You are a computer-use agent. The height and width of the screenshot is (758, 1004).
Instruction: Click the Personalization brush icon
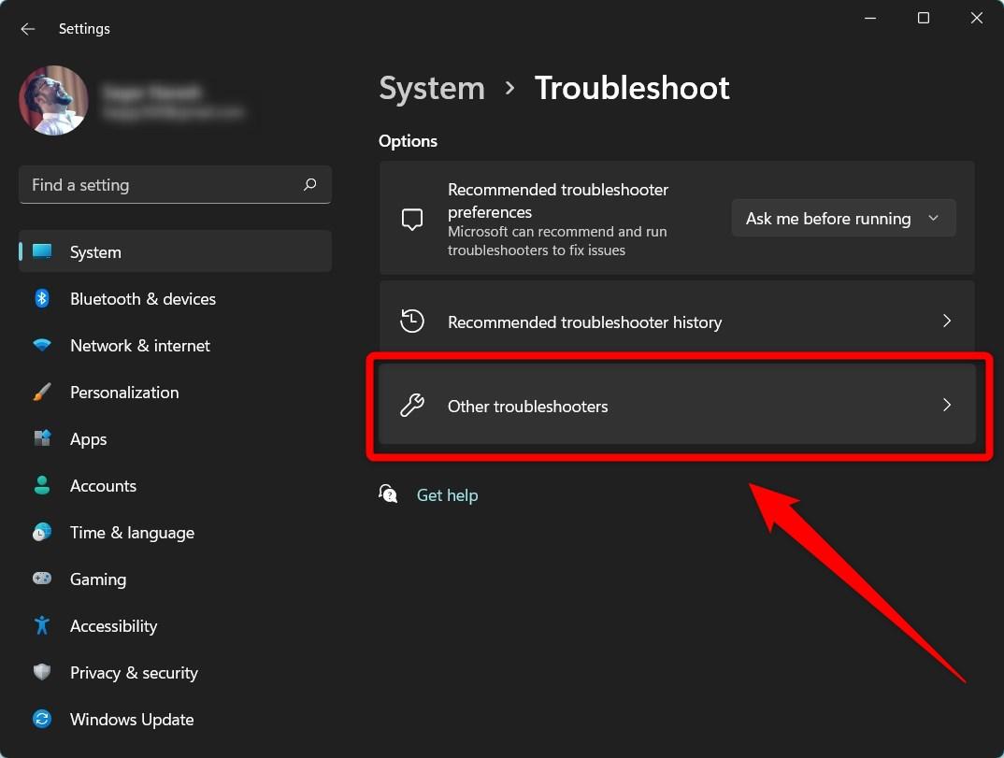42,392
